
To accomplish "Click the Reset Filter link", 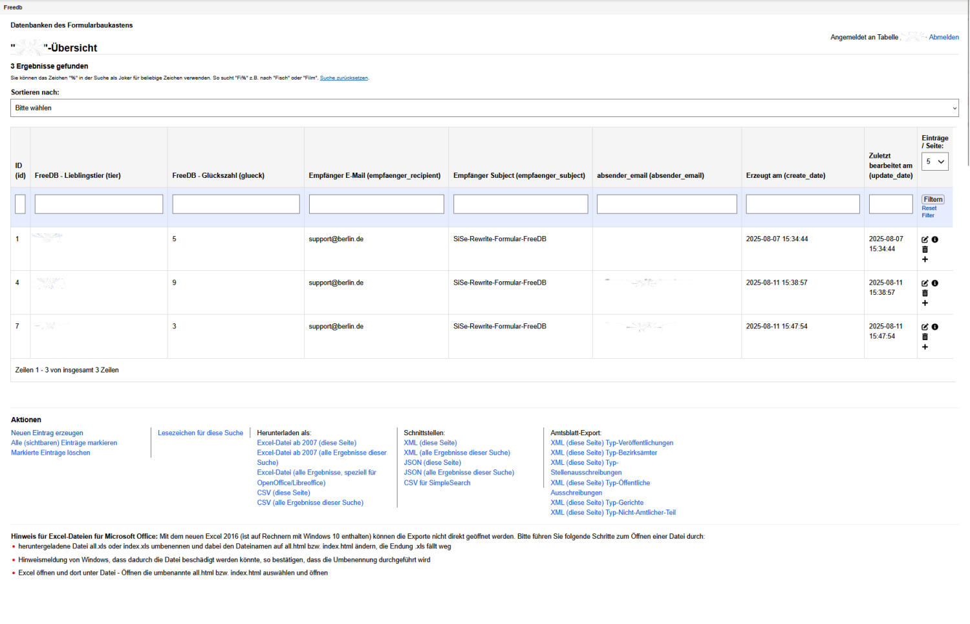I will 929,211.
